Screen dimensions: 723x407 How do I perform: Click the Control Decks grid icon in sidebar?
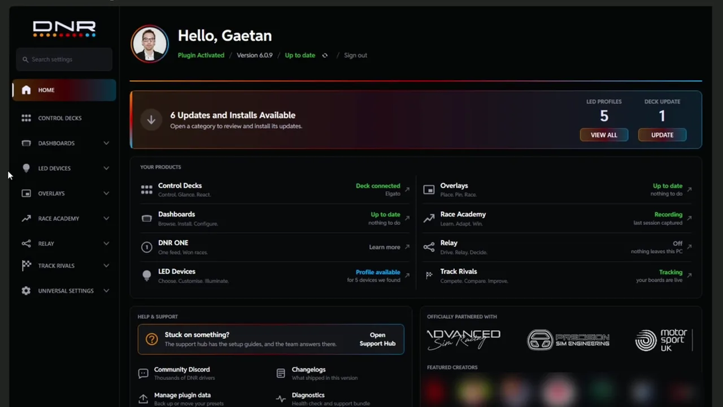26,118
